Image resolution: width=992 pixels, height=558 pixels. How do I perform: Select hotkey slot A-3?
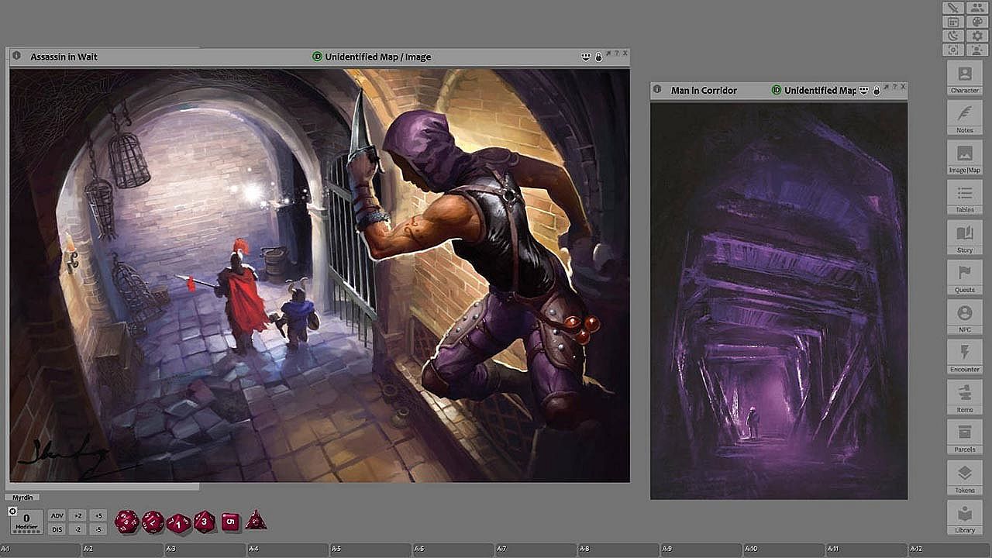tap(206, 549)
